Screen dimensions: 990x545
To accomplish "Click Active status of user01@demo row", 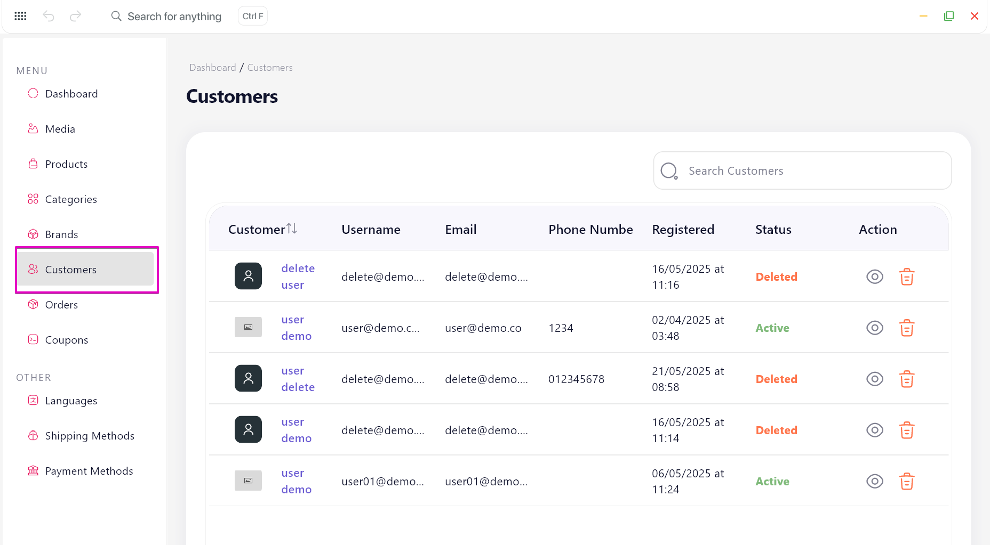I will tap(772, 482).
